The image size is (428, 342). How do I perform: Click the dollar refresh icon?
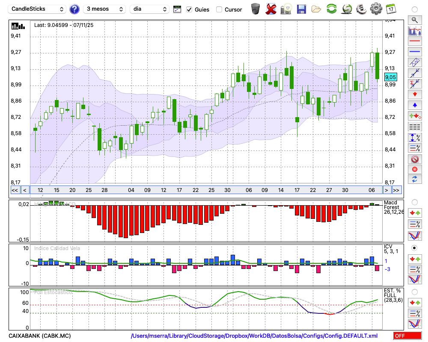tap(347, 9)
